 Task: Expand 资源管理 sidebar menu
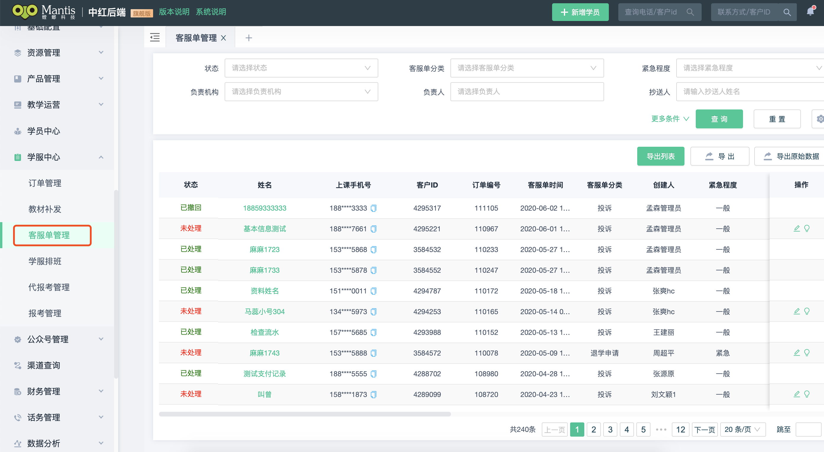58,52
